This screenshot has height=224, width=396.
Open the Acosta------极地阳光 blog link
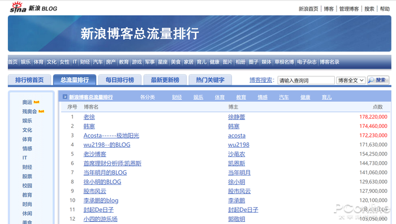click(111, 136)
